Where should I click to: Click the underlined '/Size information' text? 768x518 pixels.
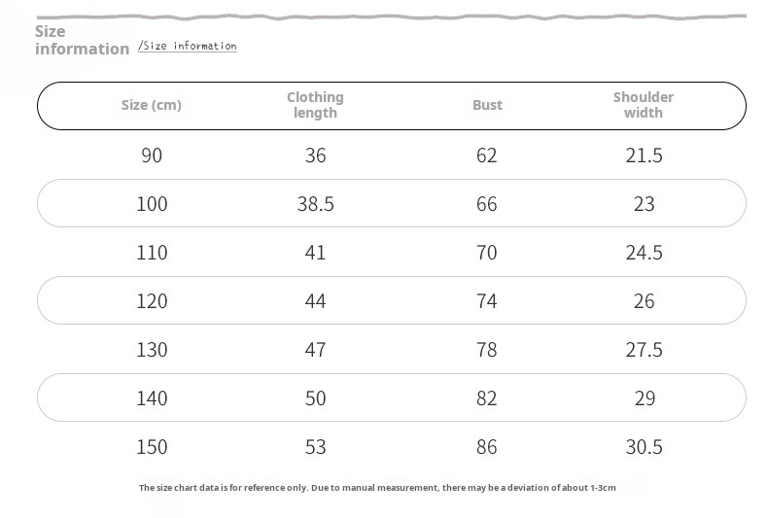pyautogui.click(x=187, y=46)
